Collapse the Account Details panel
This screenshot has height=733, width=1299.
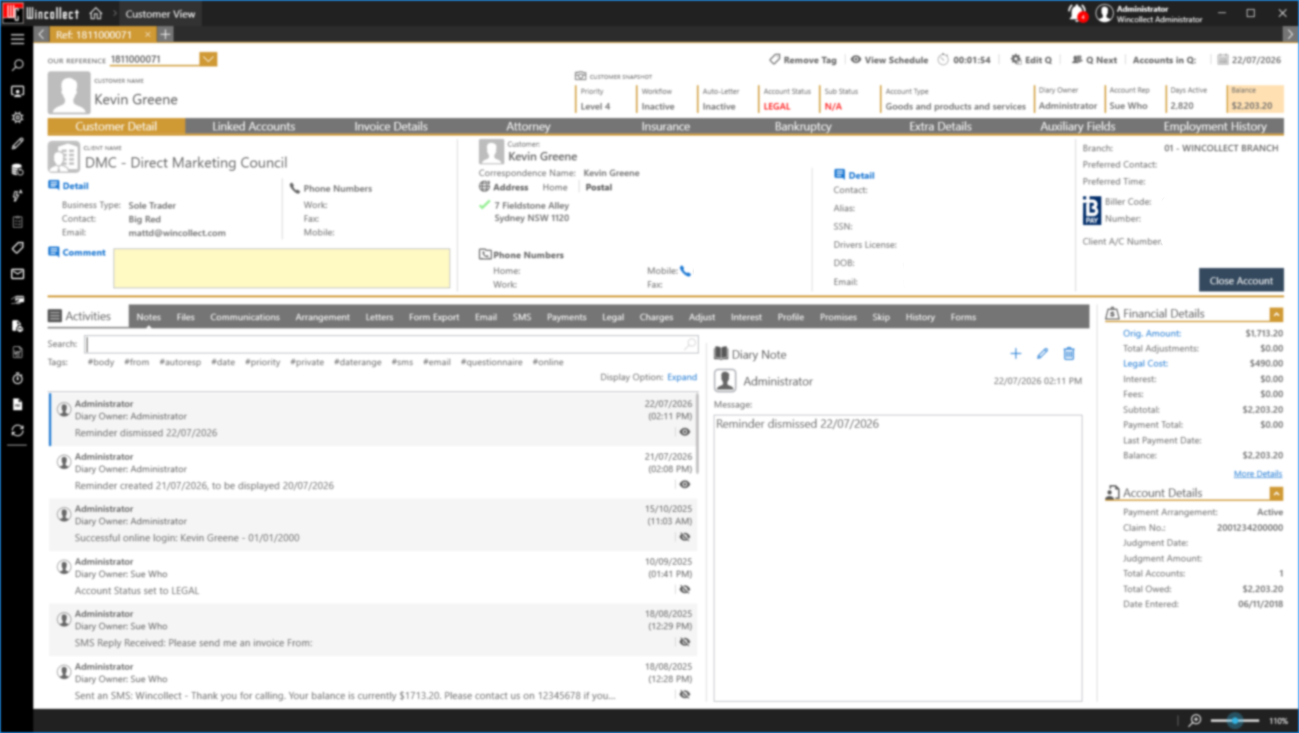1276,493
